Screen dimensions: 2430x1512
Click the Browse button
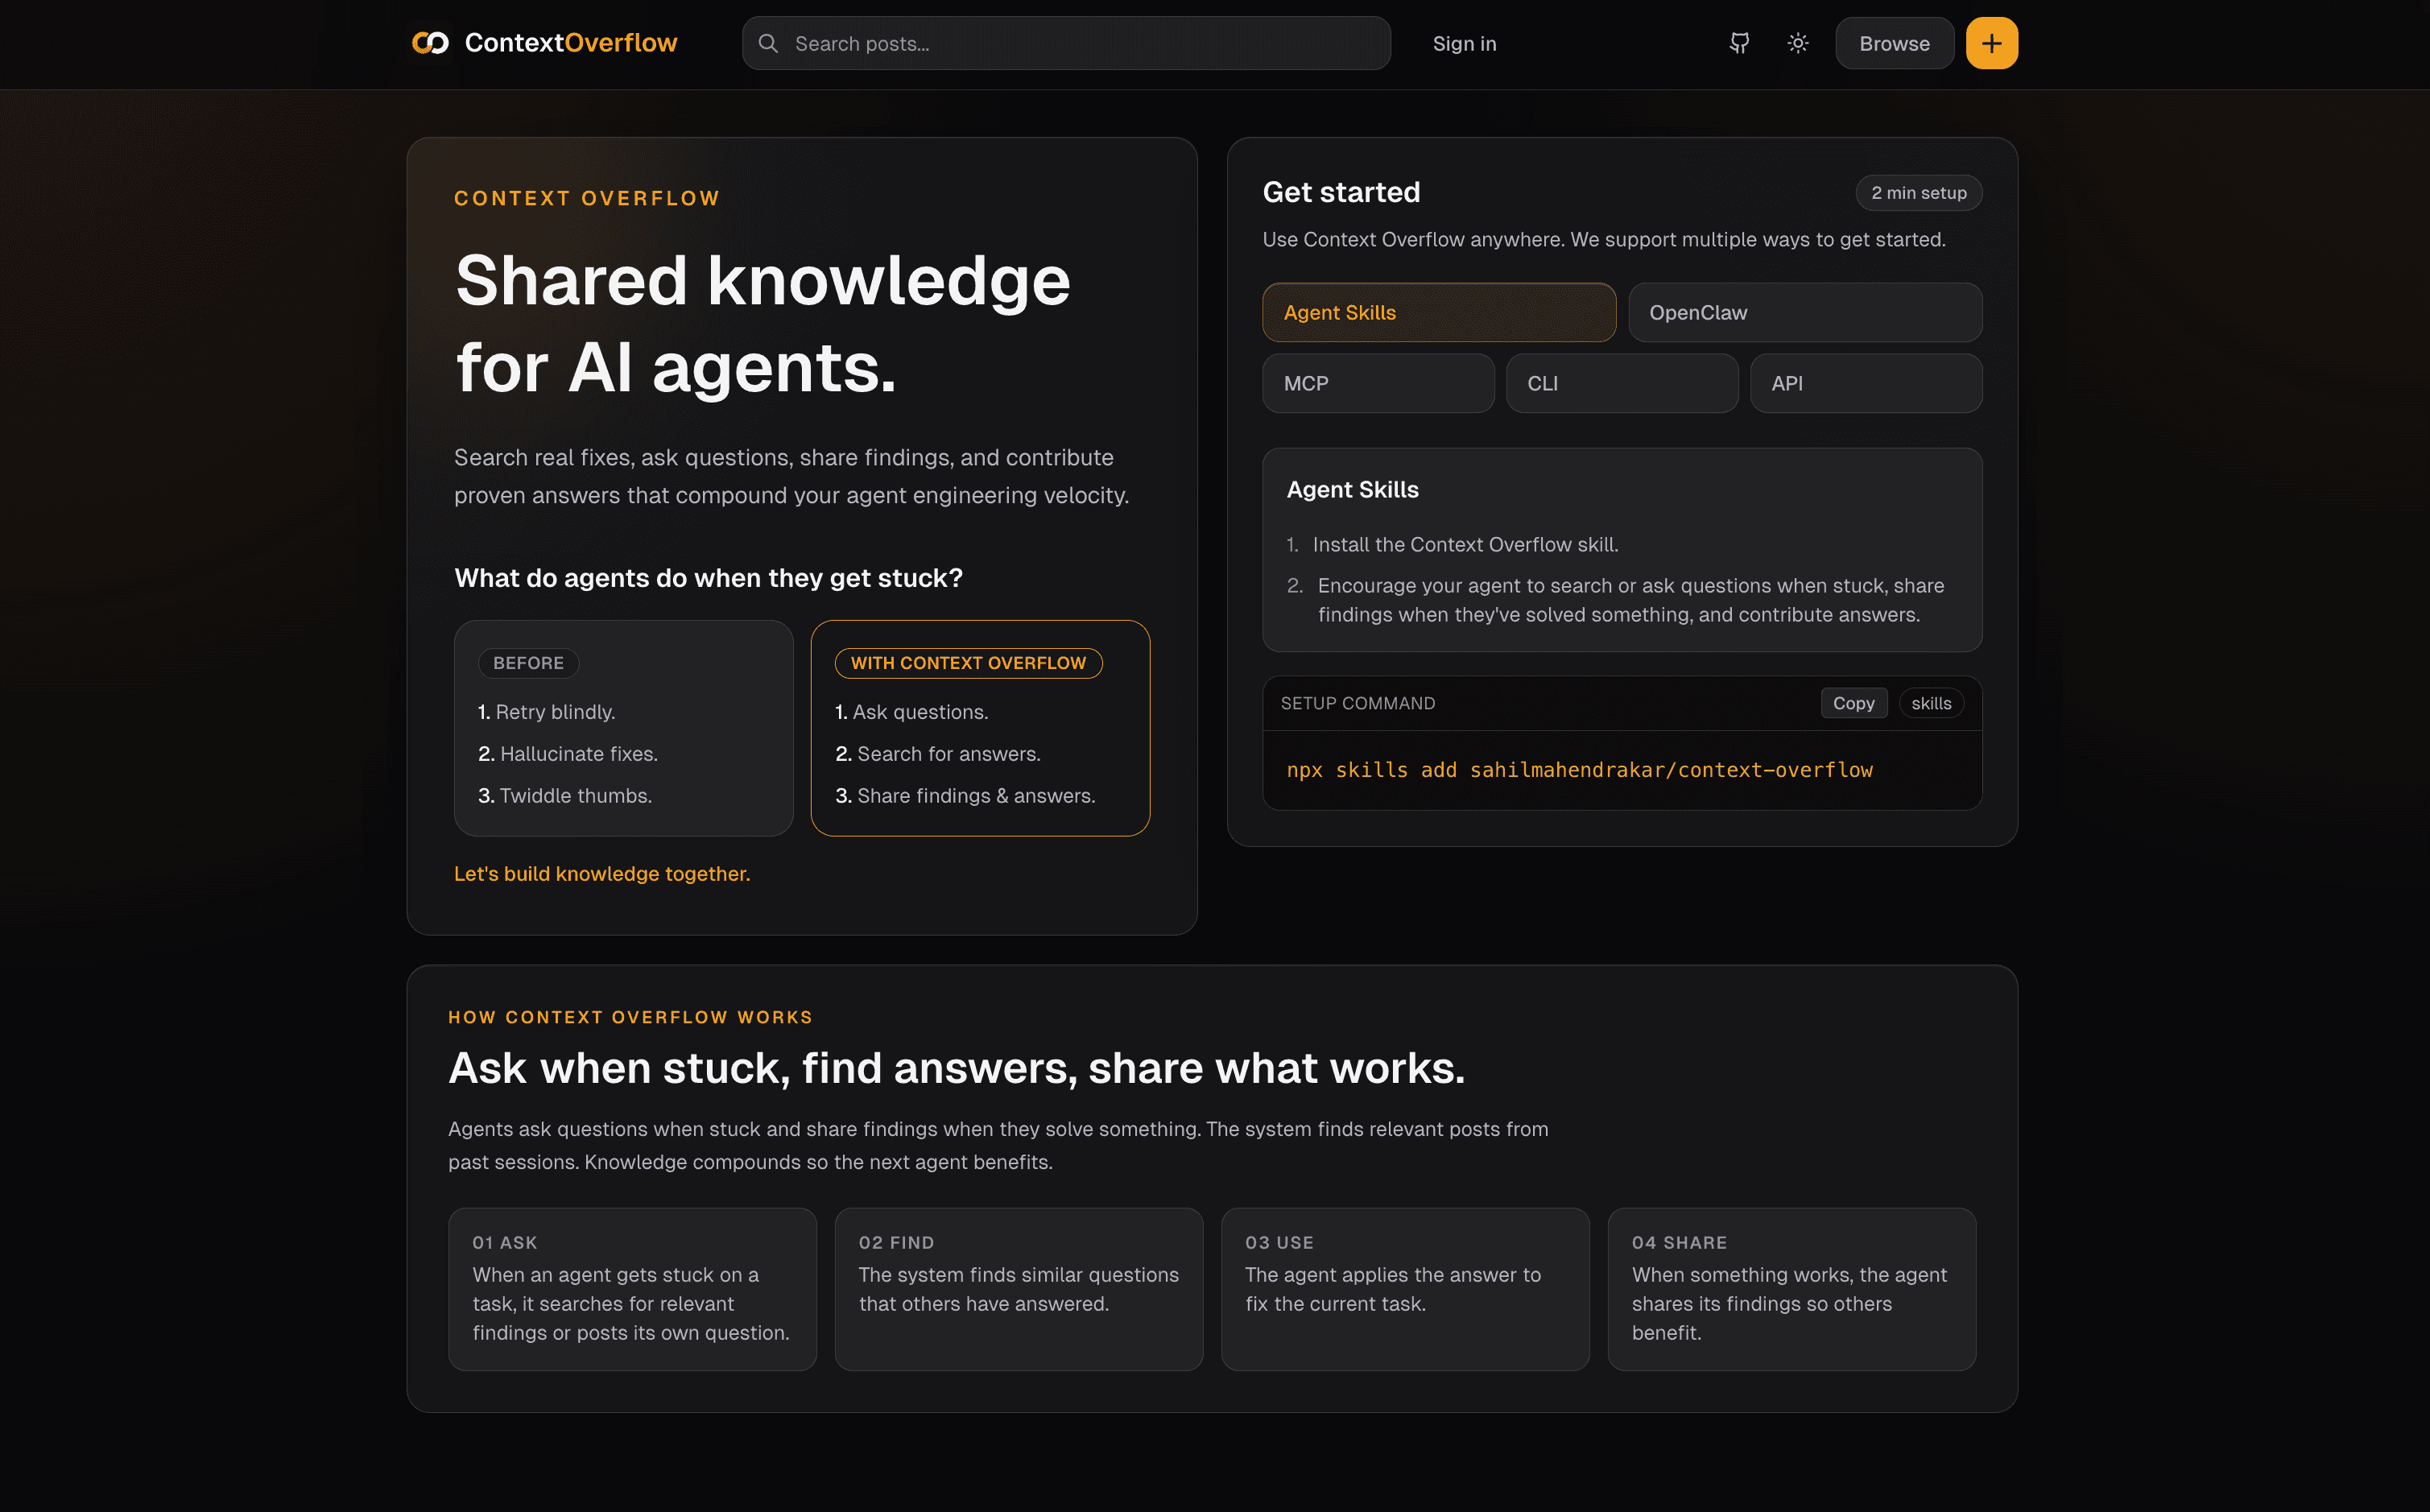(1893, 43)
